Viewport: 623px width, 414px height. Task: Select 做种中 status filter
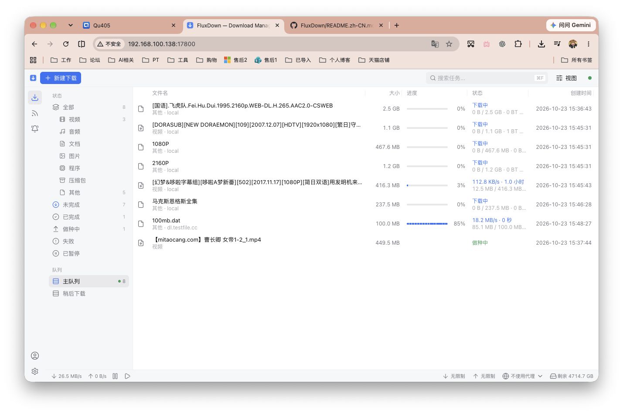pos(89,229)
